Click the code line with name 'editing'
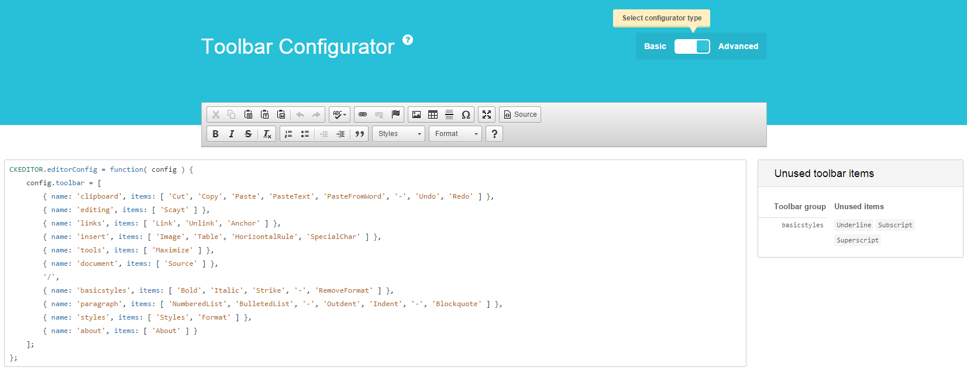The height and width of the screenshot is (371, 967). point(126,210)
